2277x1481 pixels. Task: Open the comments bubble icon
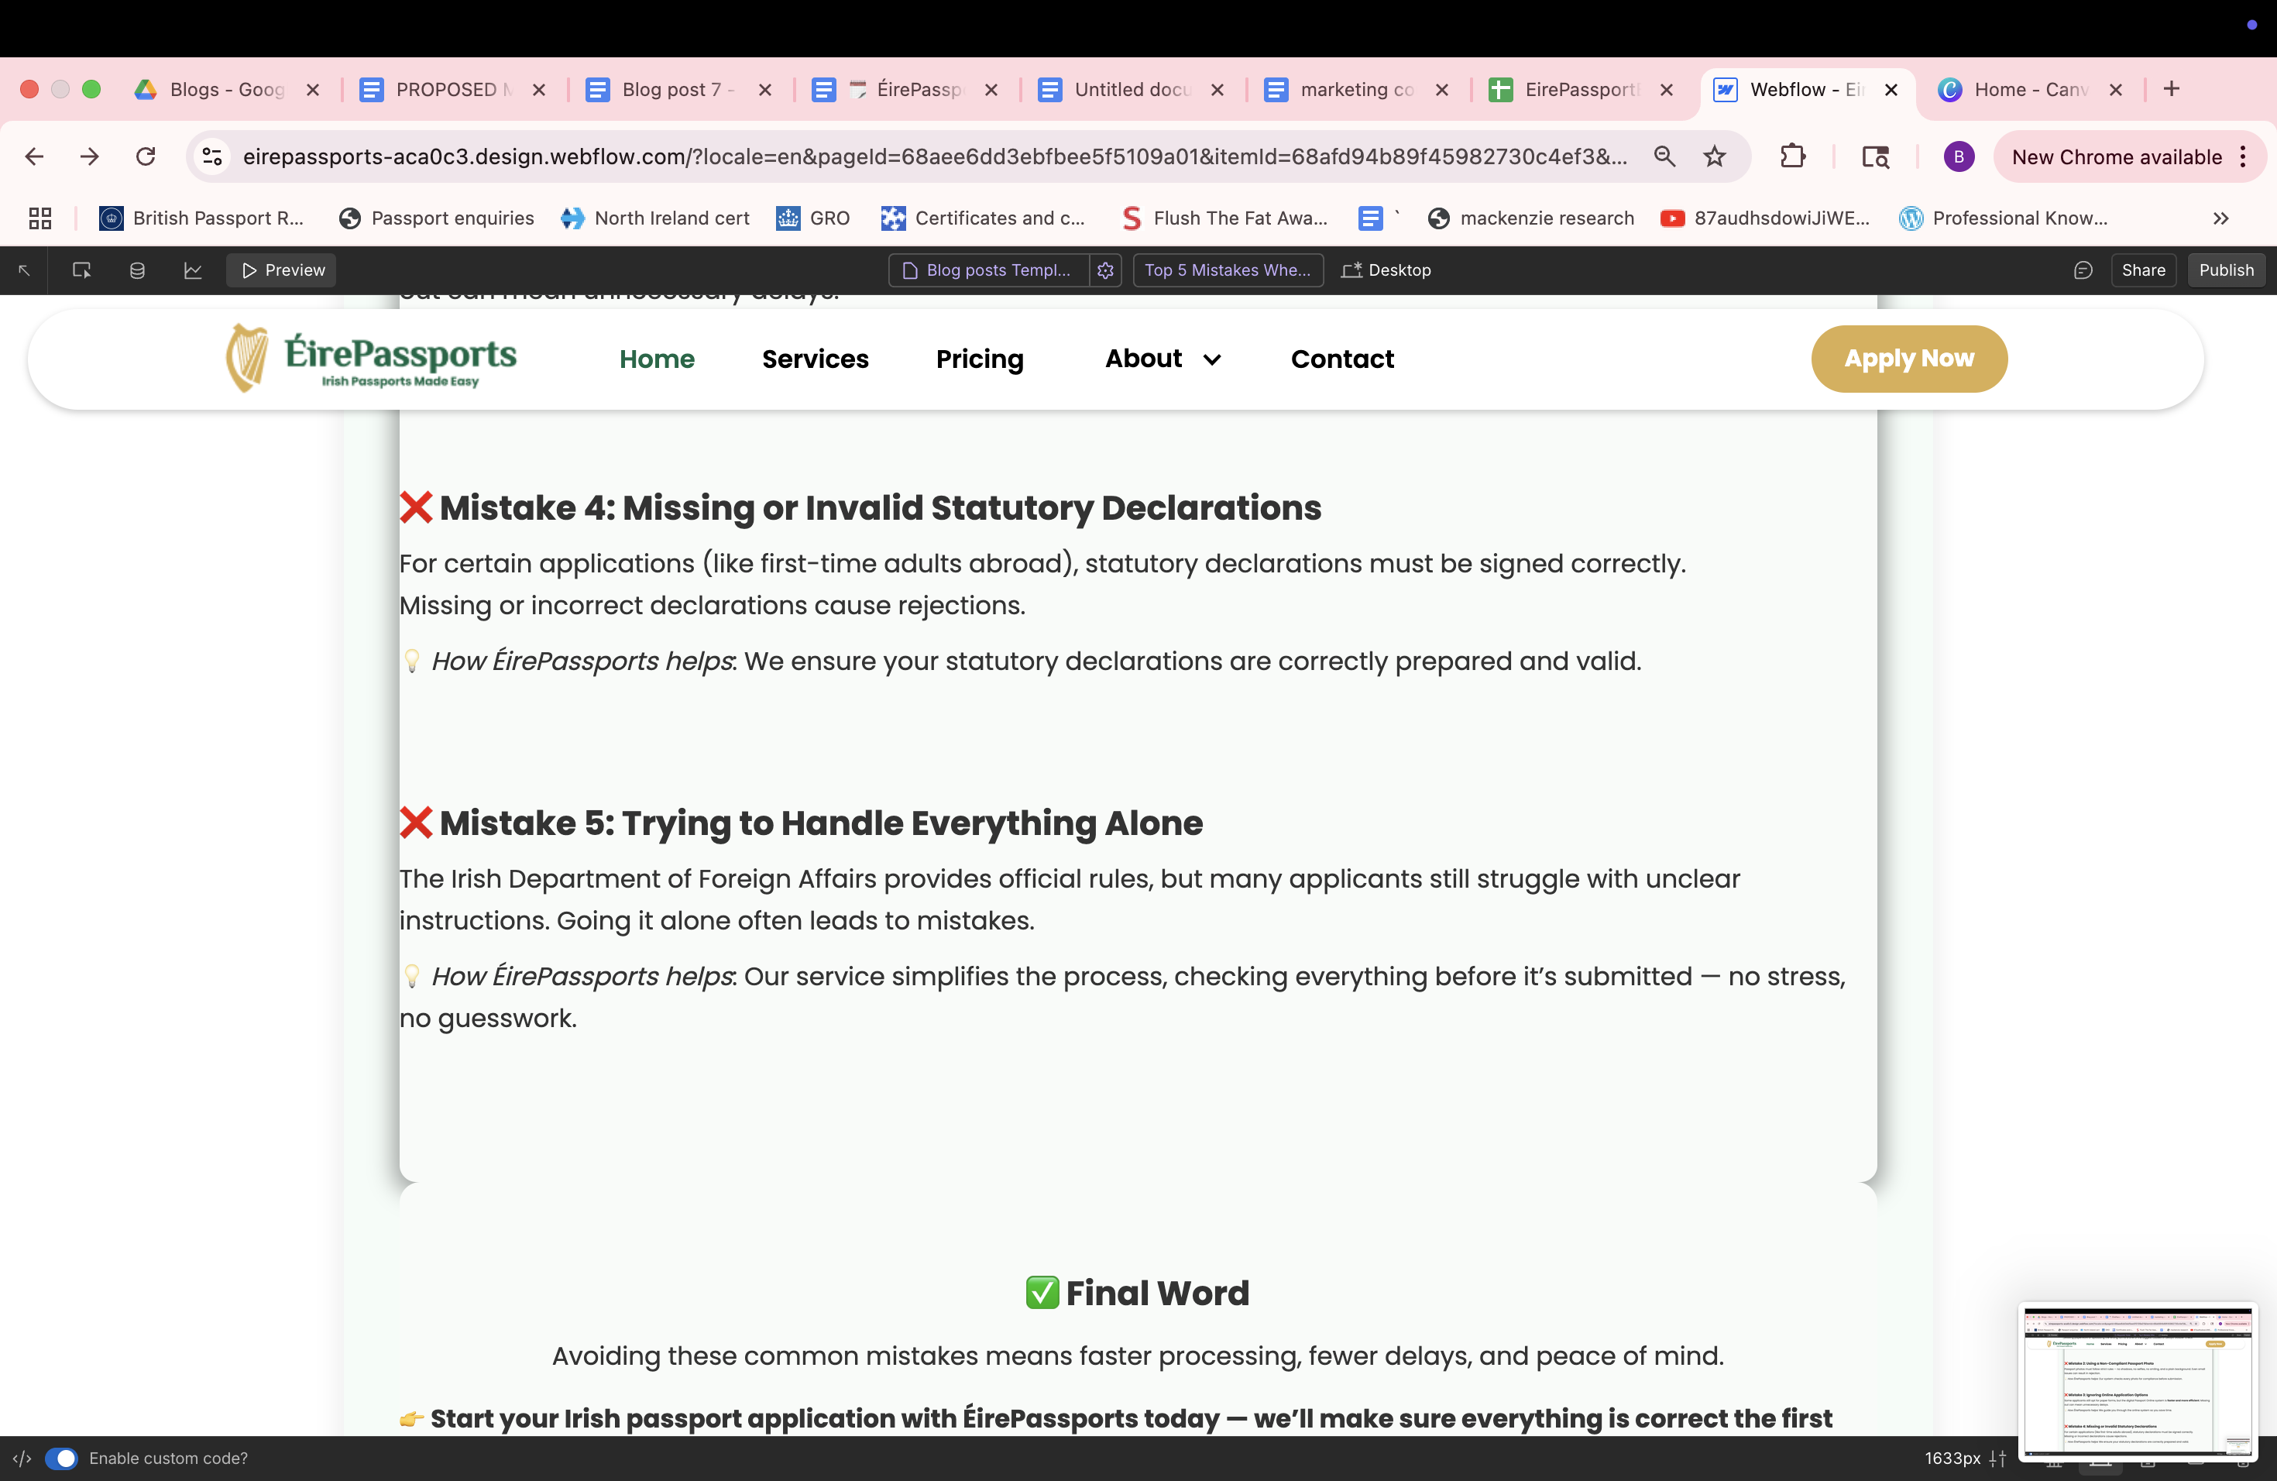tap(2082, 271)
